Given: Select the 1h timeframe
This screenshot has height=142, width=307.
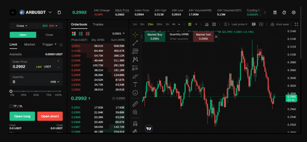Looking at the screenshot, I should (x=167, y=24).
